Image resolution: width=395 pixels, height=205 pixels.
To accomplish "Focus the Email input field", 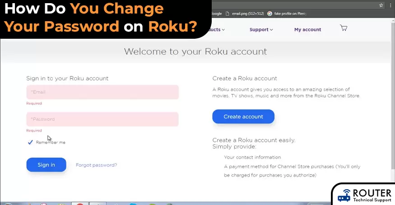I will (102, 92).
